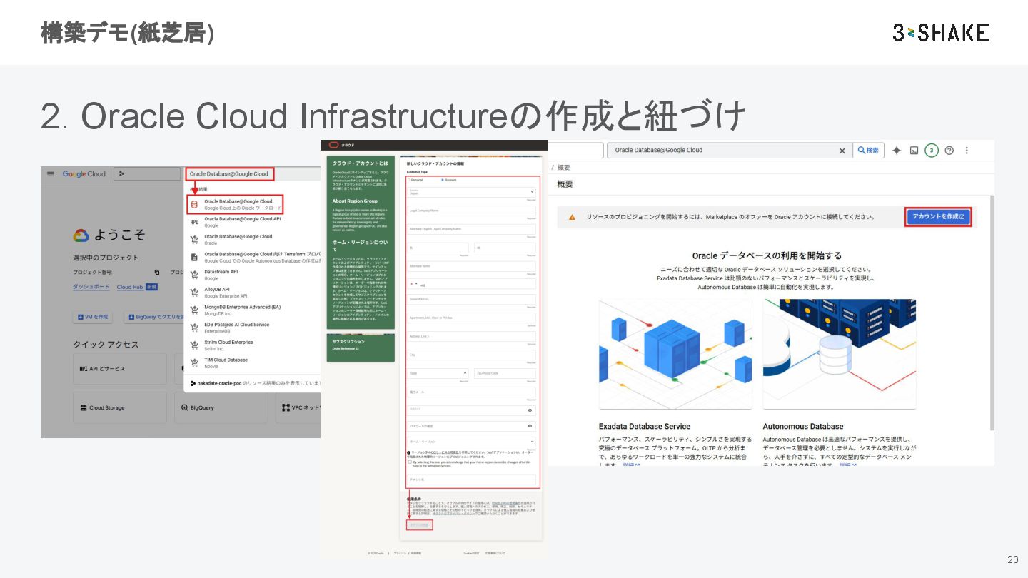Open Cloud Storage quick access card

click(119, 407)
